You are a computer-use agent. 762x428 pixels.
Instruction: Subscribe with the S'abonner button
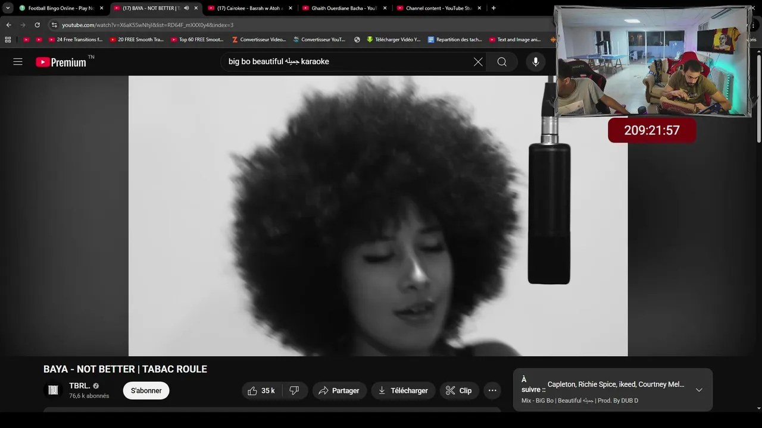point(146,391)
